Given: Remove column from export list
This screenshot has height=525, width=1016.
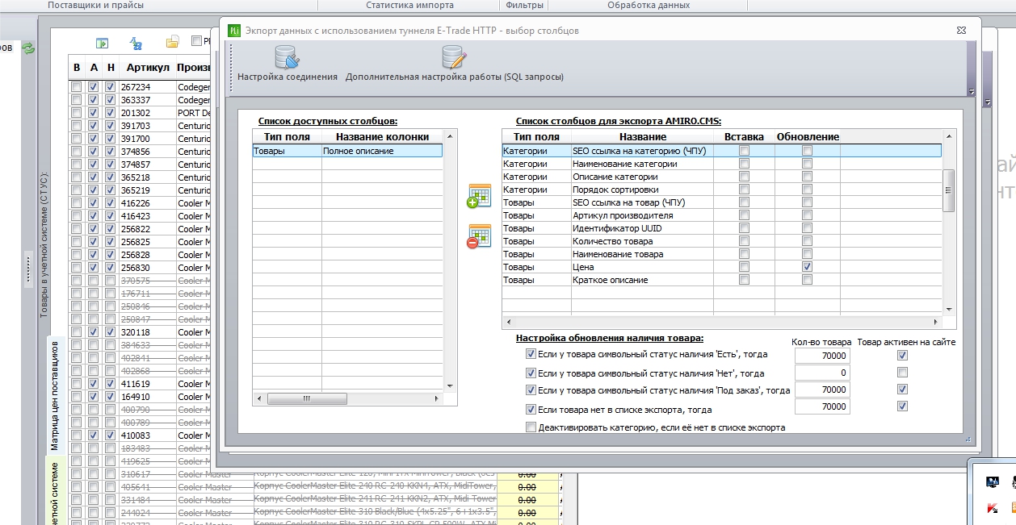Looking at the screenshot, I should [479, 235].
